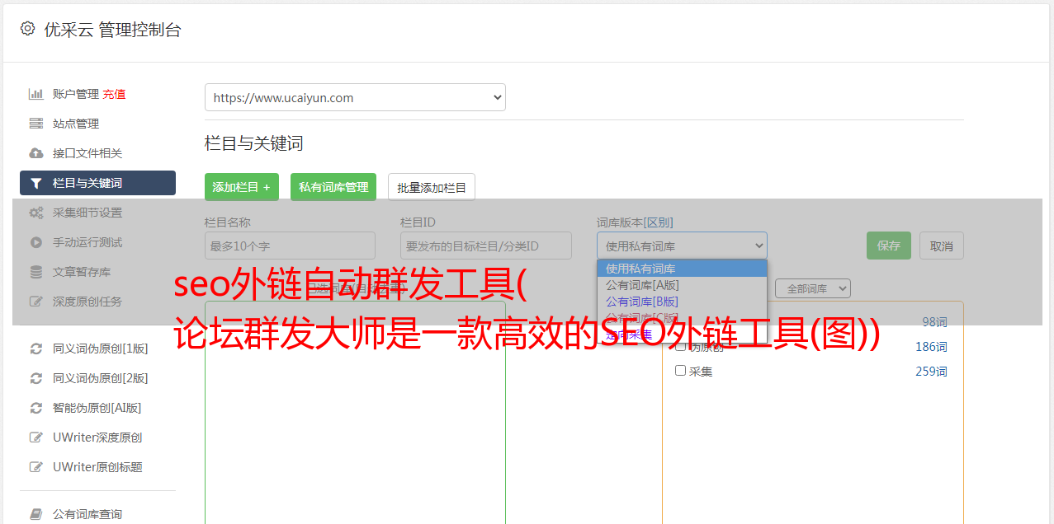Screen dimensions: 1054x524
Task: Click the edit icon for UWriter深度原创
Action: 36,437
